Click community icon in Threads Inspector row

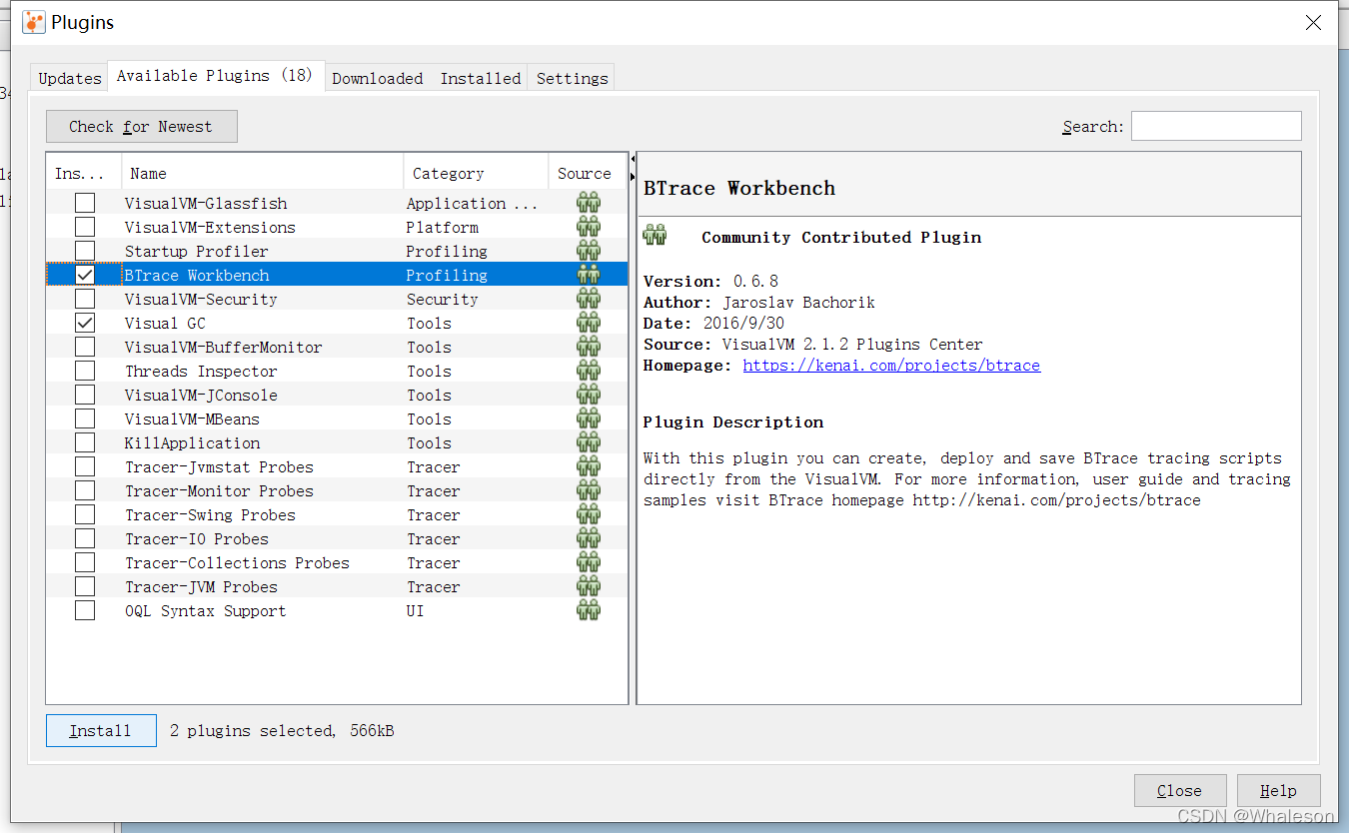click(x=589, y=371)
